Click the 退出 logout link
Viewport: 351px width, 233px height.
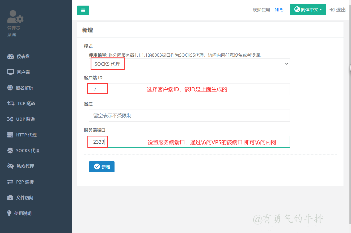tap(337, 10)
